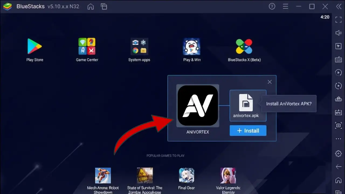The width and height of the screenshot is (345, 194).
Task: Click the BlueStacks logo in title bar
Action: (7, 6)
